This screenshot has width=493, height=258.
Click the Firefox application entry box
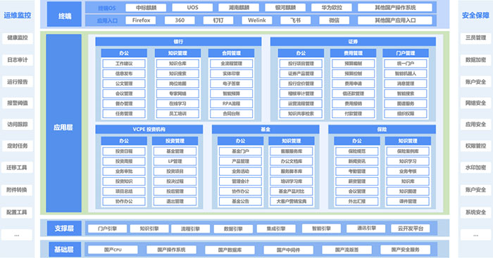(x=141, y=20)
